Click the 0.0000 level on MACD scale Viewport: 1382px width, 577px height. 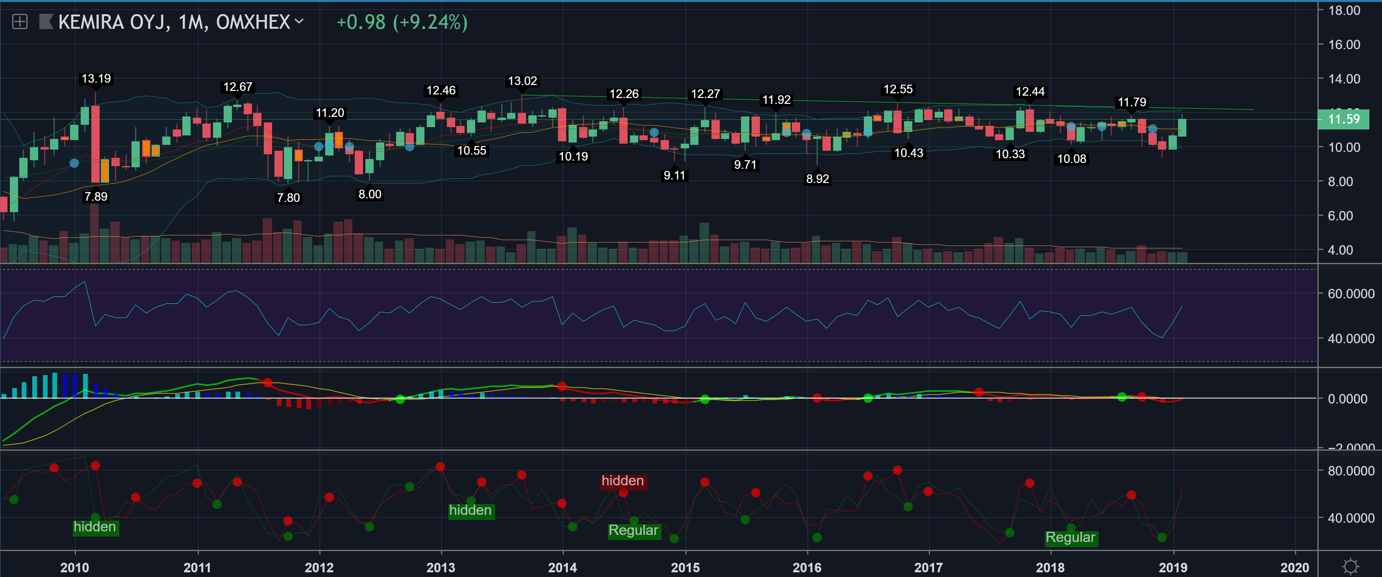[x=1347, y=399]
